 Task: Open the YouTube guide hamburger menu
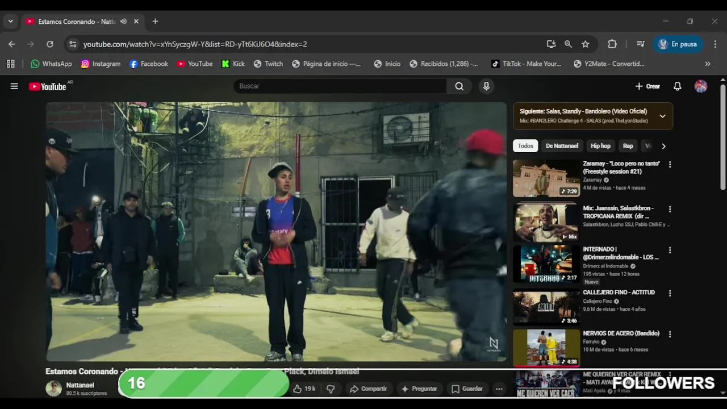[14, 86]
